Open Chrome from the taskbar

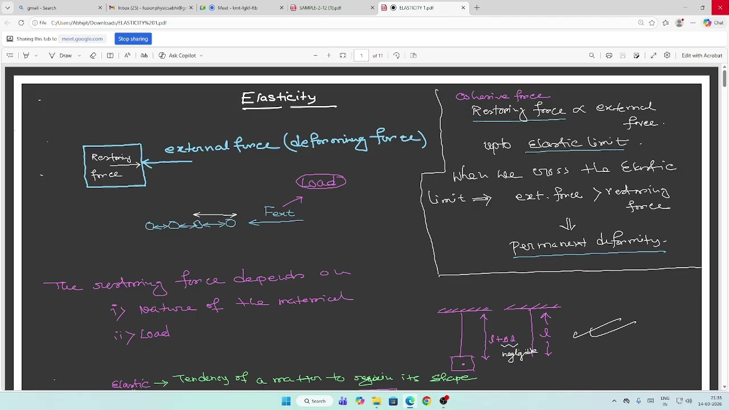click(x=427, y=401)
